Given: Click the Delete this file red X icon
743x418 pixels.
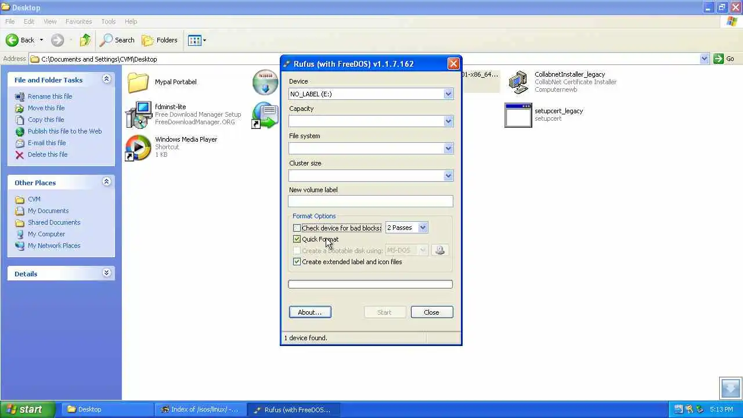Looking at the screenshot, I should tap(20, 154).
